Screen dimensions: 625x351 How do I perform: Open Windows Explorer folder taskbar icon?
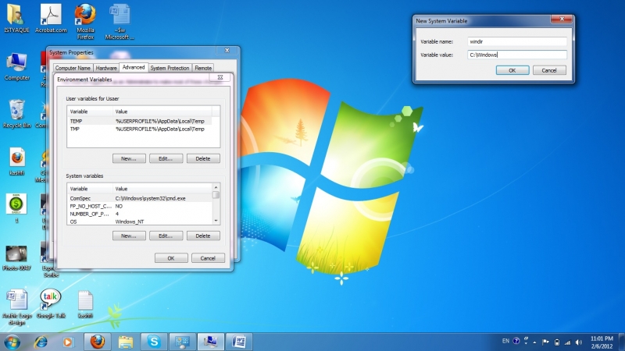pyautogui.click(x=126, y=342)
